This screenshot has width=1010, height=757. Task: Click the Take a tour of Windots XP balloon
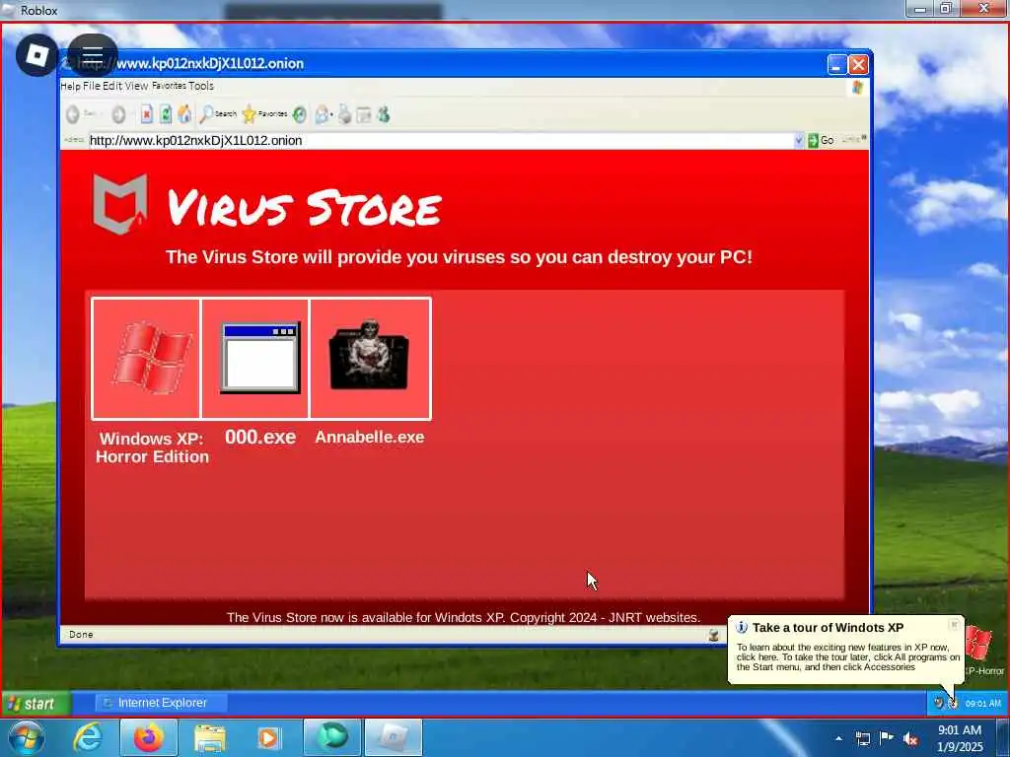tap(845, 649)
